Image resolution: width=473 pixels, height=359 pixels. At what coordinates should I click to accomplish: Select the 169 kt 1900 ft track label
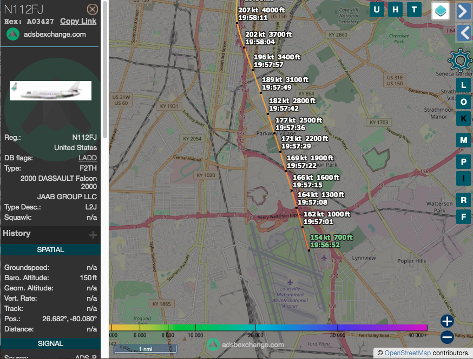[x=310, y=162]
